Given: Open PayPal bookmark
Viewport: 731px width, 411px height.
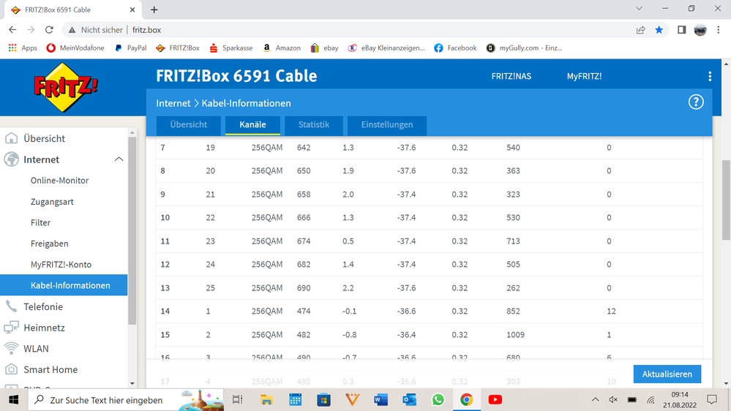Looking at the screenshot, I should [x=131, y=48].
